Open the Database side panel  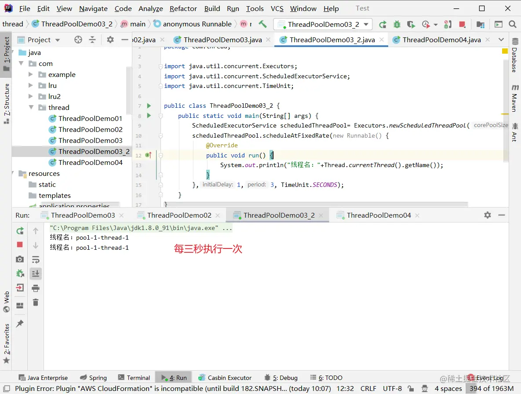click(x=515, y=55)
